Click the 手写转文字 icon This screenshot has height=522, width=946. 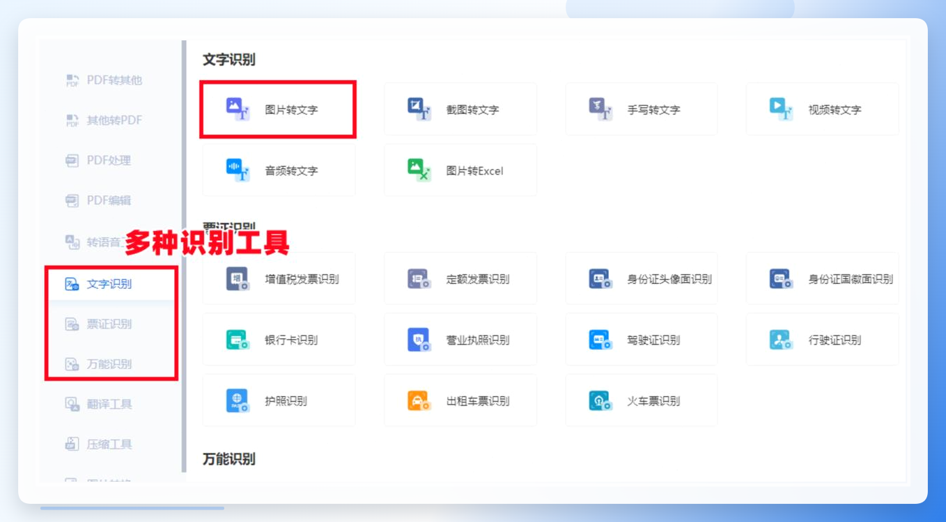pos(600,109)
